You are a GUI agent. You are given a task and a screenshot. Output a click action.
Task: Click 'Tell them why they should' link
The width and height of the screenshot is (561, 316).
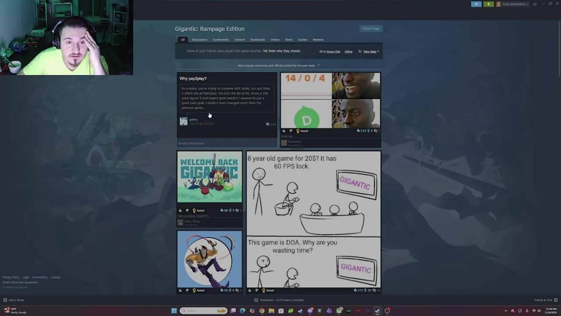[x=281, y=51]
